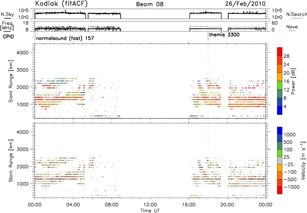The image size is (307, 213).
Task: Click the '4' power scale value
Action: point(285,106)
